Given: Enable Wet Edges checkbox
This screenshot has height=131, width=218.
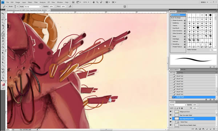Looking at the screenshot, I should coord(172,39).
